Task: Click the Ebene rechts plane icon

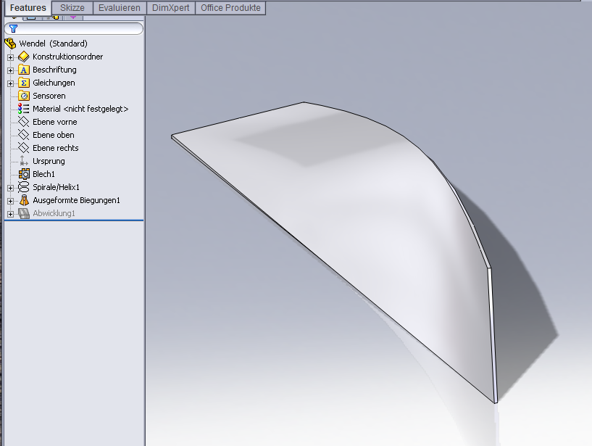Action: (x=23, y=148)
